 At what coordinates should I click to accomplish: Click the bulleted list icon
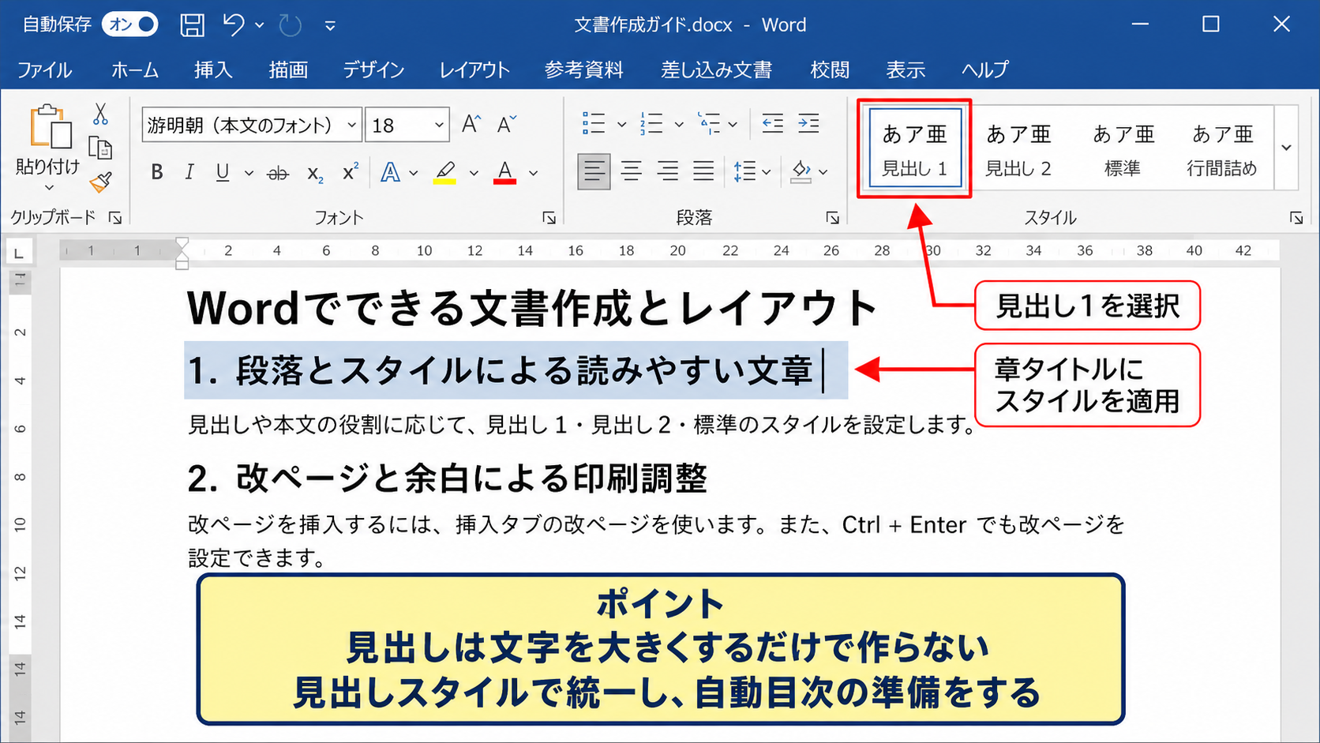(594, 124)
